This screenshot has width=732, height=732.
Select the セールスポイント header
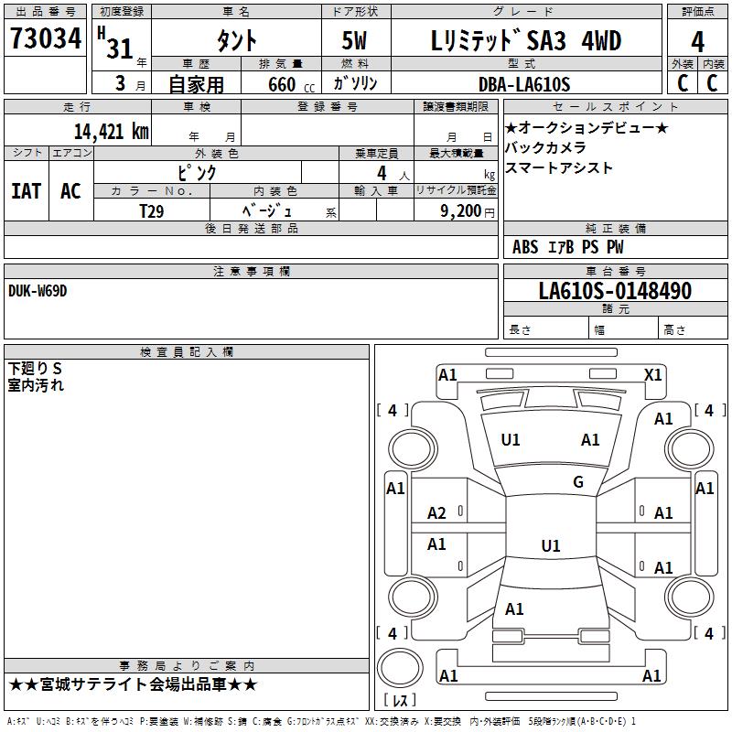click(x=615, y=106)
